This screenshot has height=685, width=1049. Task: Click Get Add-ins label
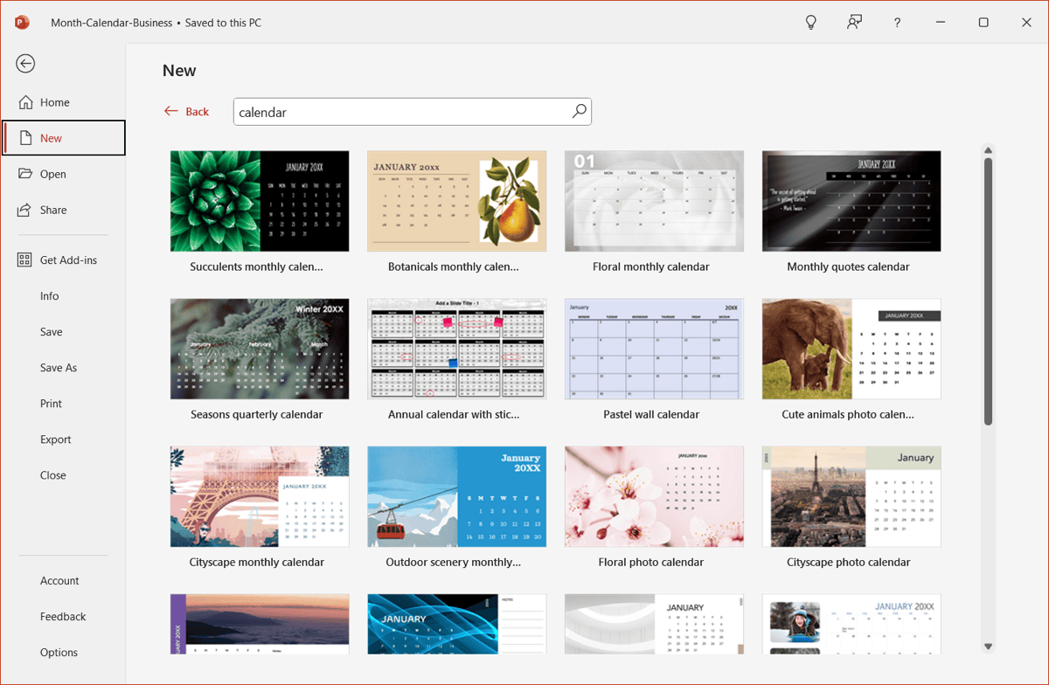pos(69,260)
